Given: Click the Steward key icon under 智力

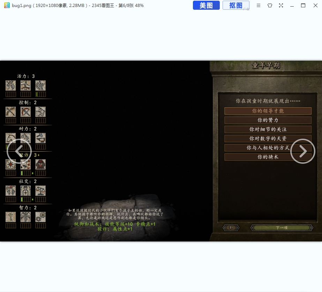Looking at the screenshot, I should [11, 217].
